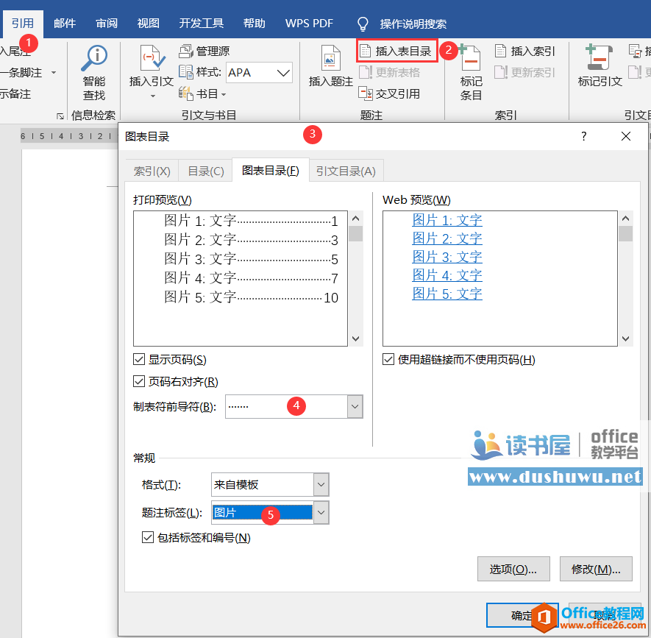The height and width of the screenshot is (638, 651).
Task: Open the Insert Citation dropdown arrow
Action: coord(152,96)
